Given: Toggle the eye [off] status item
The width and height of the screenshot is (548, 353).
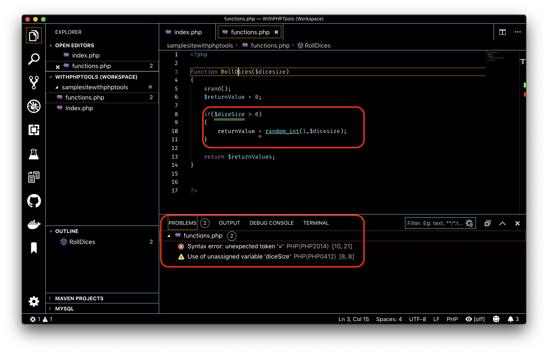Looking at the screenshot, I should pyautogui.click(x=475, y=319).
